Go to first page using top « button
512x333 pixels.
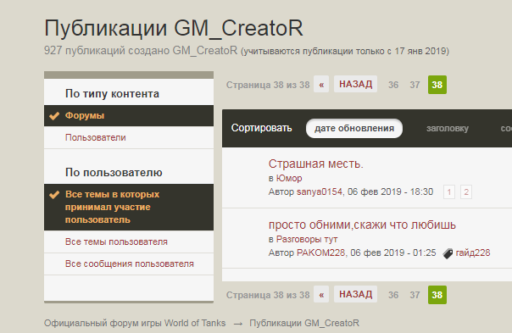click(x=321, y=85)
